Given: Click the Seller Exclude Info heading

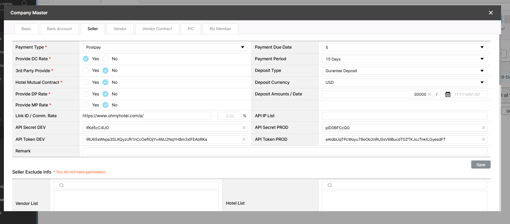Looking at the screenshot, I should click(x=32, y=172).
